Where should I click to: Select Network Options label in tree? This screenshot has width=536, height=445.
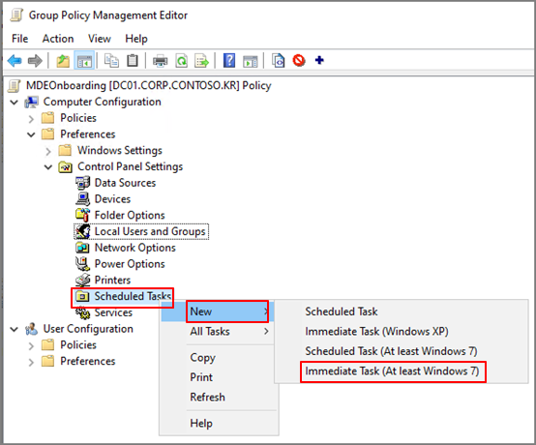135,248
